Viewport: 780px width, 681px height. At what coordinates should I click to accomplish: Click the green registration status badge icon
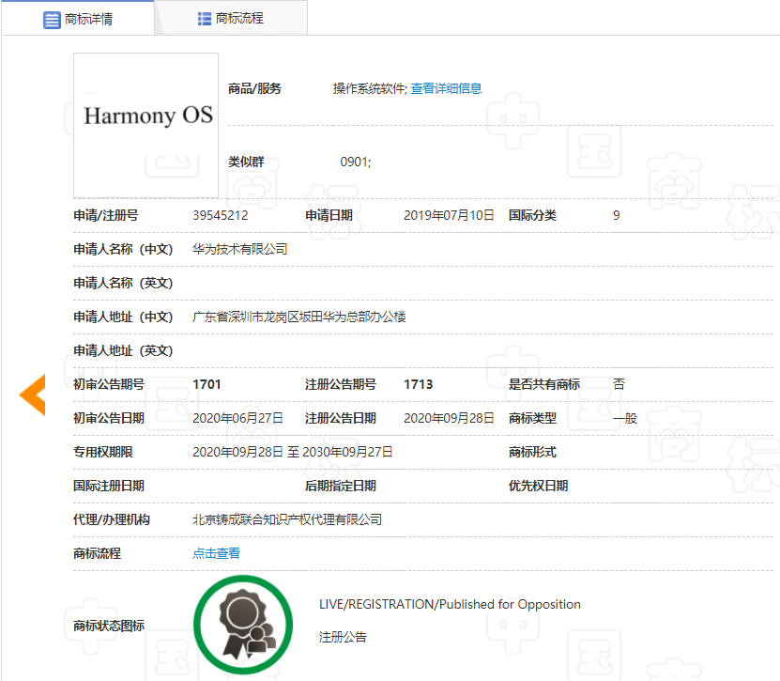point(243,625)
